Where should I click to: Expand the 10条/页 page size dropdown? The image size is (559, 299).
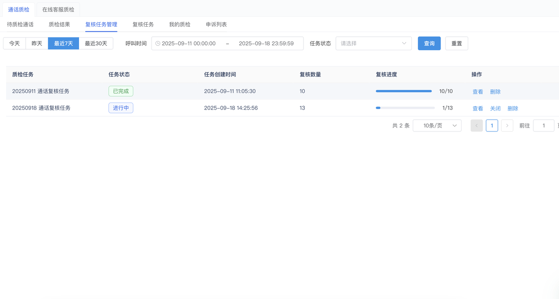(437, 126)
